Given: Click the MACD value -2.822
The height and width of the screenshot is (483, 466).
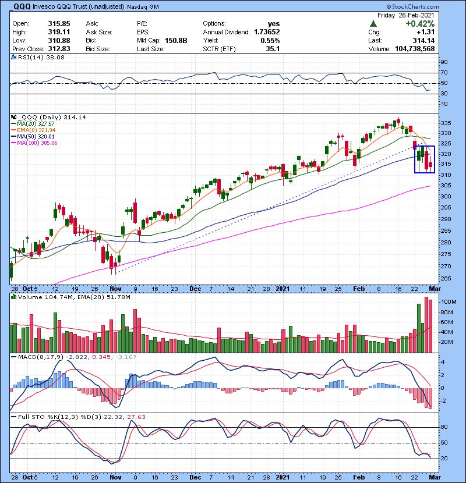Looking at the screenshot, I should click(76, 357).
